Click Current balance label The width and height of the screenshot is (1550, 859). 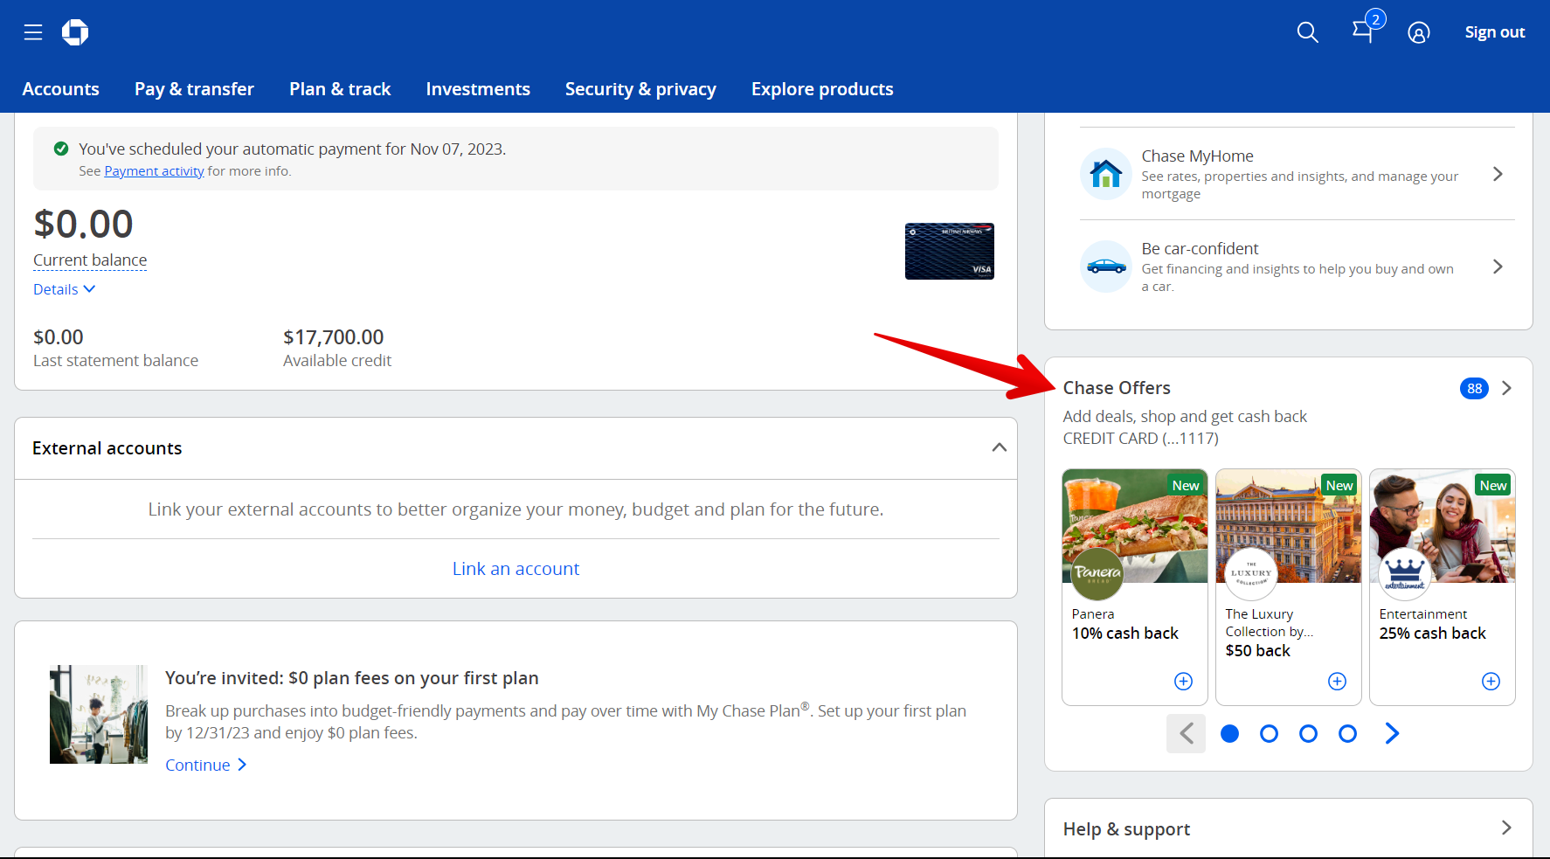[90, 260]
